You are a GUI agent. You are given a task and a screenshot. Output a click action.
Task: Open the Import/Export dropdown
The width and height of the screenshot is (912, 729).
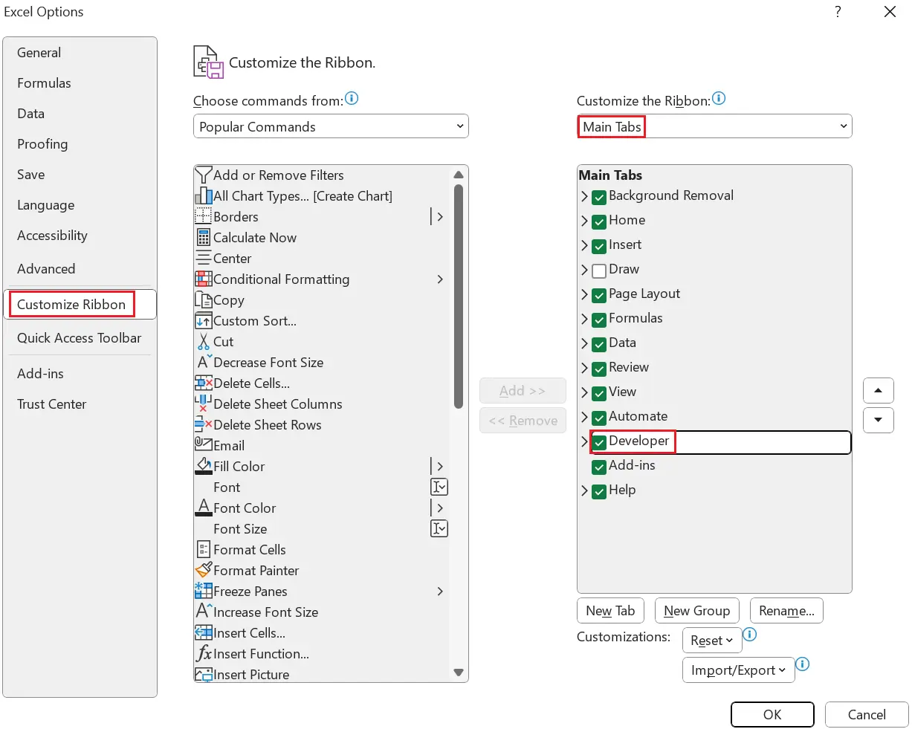(x=738, y=670)
